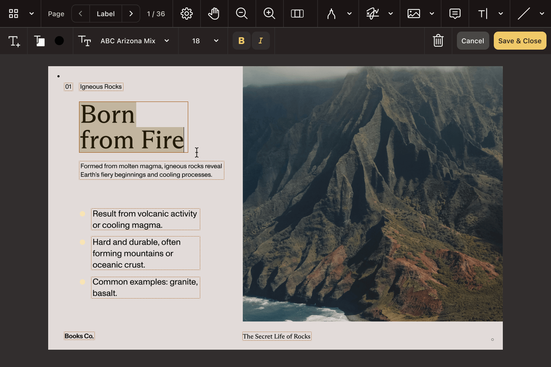Screen dimensions: 551x367
Task: Open the font size 18 dropdown
Action: (x=216, y=41)
